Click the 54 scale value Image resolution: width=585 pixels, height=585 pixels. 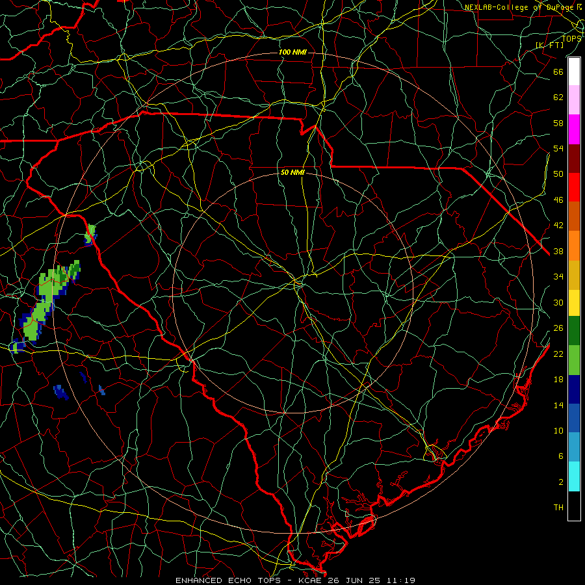[558, 148]
